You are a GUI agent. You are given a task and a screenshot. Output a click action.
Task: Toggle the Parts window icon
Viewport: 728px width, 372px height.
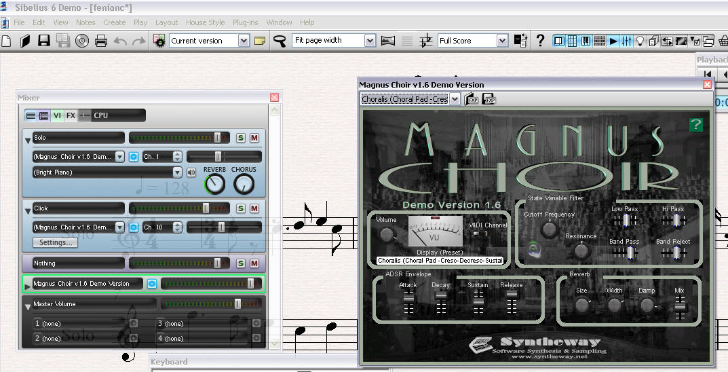654,41
